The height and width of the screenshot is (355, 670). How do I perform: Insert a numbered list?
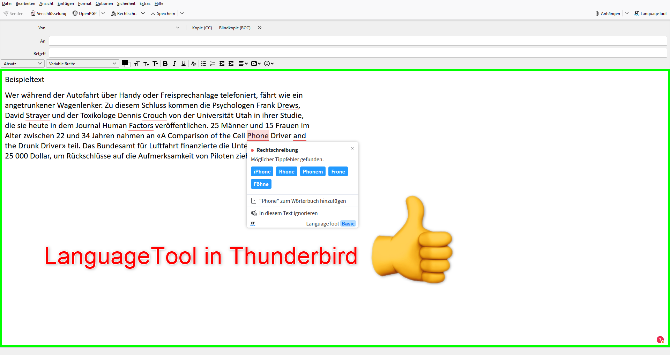point(213,64)
